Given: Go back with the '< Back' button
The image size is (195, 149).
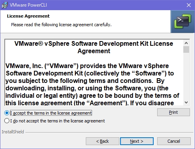Looking at the screenshot, I should click(103, 141).
